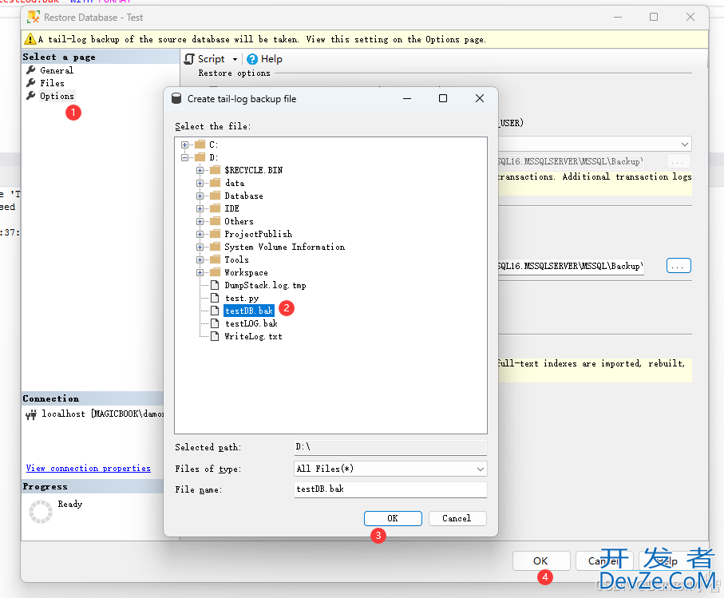The width and height of the screenshot is (724, 598).
Task: Click the tail-log backup path field
Action: point(571,267)
